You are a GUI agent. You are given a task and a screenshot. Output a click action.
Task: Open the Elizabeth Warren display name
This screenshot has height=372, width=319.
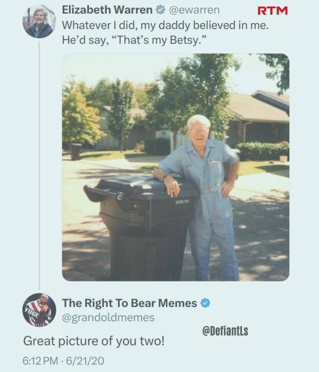[107, 10]
